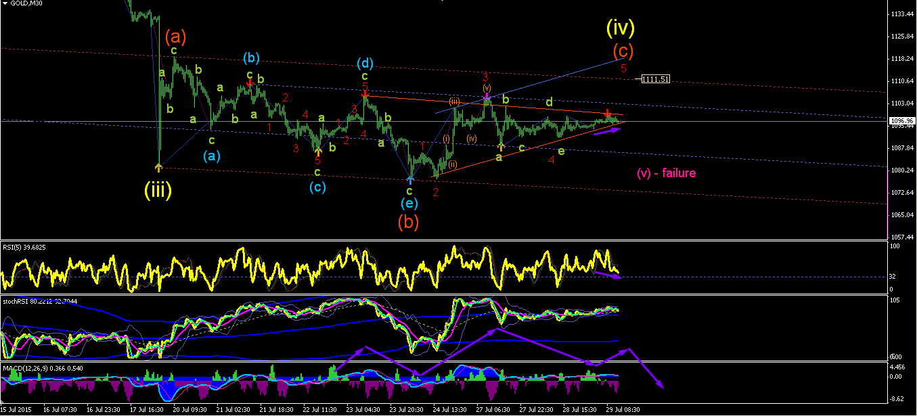Click the 28 Jul 15:30 time label
The height and width of the screenshot is (416, 917).
coord(579,410)
